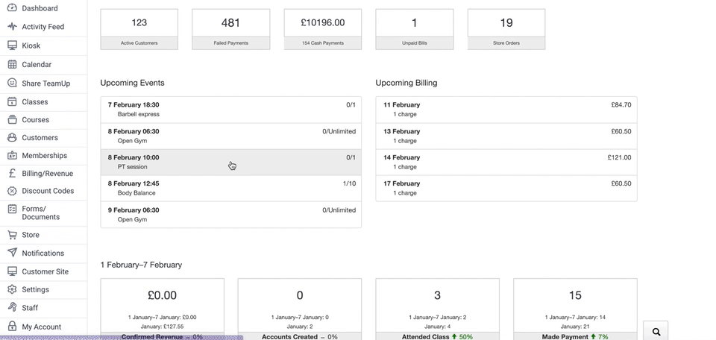The height and width of the screenshot is (340, 716).
Task: Open the Customers section
Action: click(40, 138)
